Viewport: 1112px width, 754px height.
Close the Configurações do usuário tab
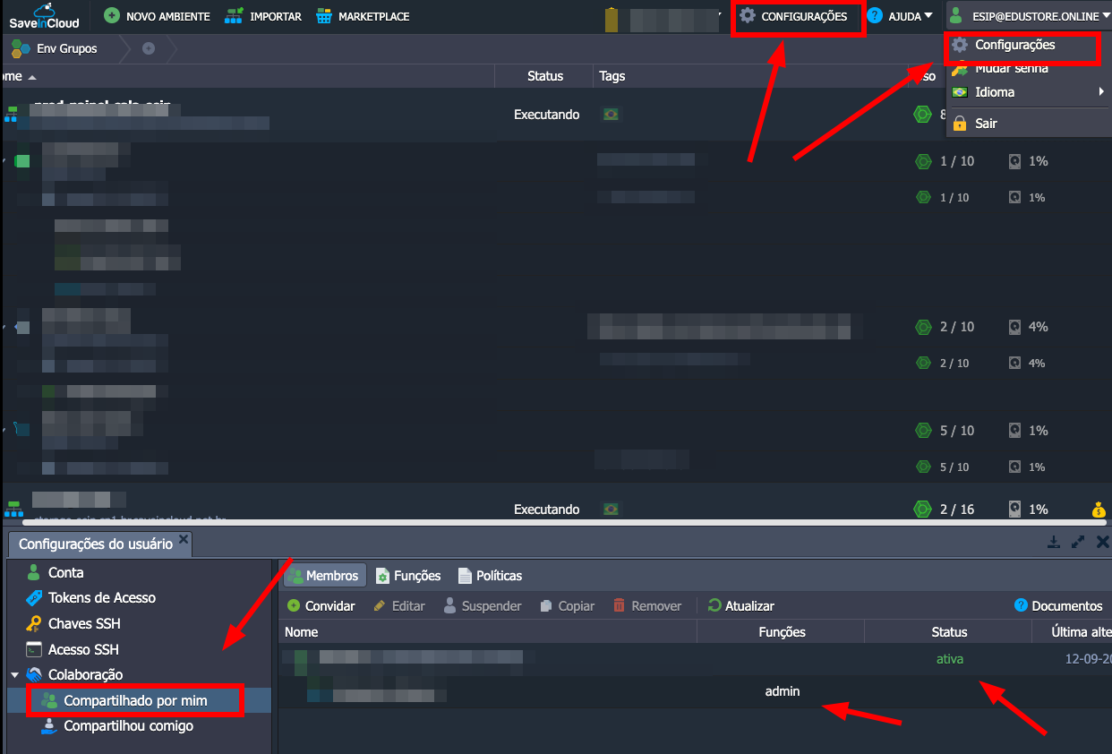click(x=184, y=539)
